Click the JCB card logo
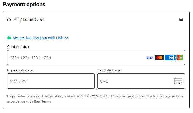Screen dimensions: 193x113 click(x=178, y=57)
